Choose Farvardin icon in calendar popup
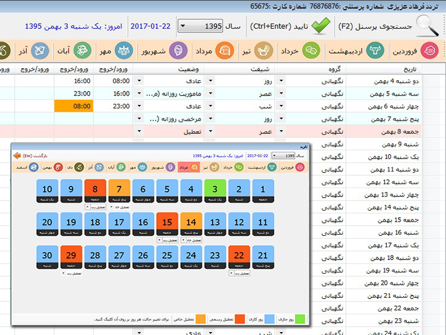The image size is (446, 335). tap(300, 167)
